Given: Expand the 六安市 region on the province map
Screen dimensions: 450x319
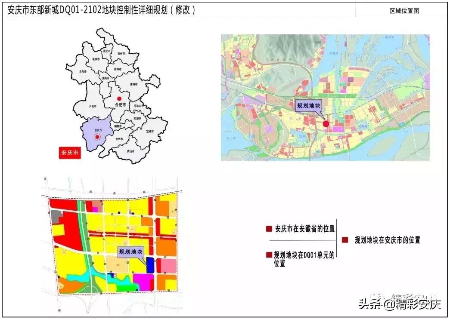Looking at the screenshot, I should (x=93, y=106).
